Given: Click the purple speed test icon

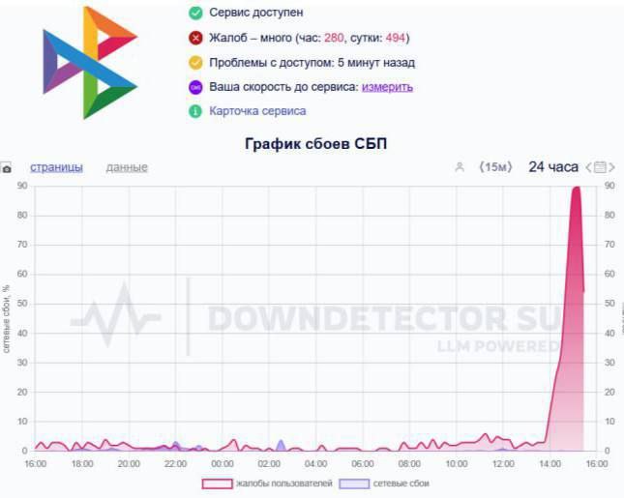Looking at the screenshot, I should [x=195, y=87].
